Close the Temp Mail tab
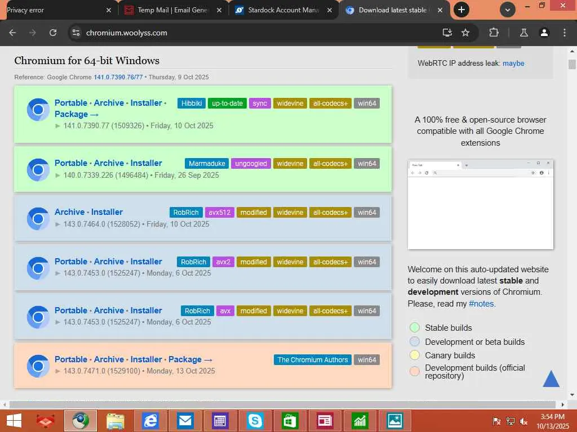This screenshot has width=577, height=432. [219, 10]
